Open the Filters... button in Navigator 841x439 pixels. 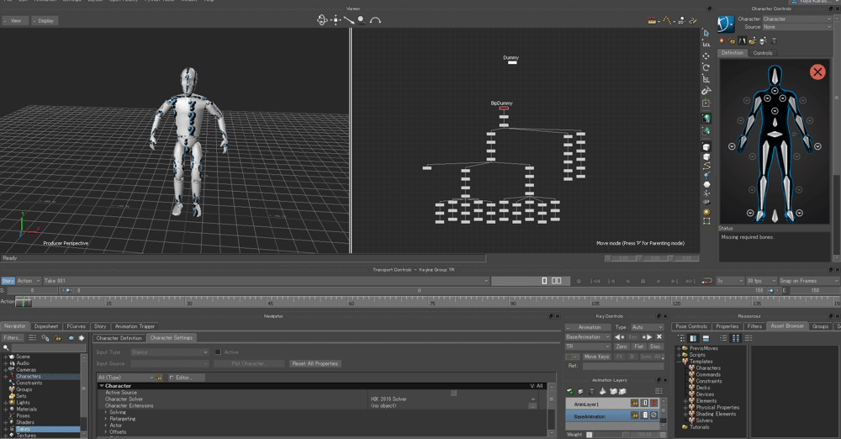click(x=13, y=338)
